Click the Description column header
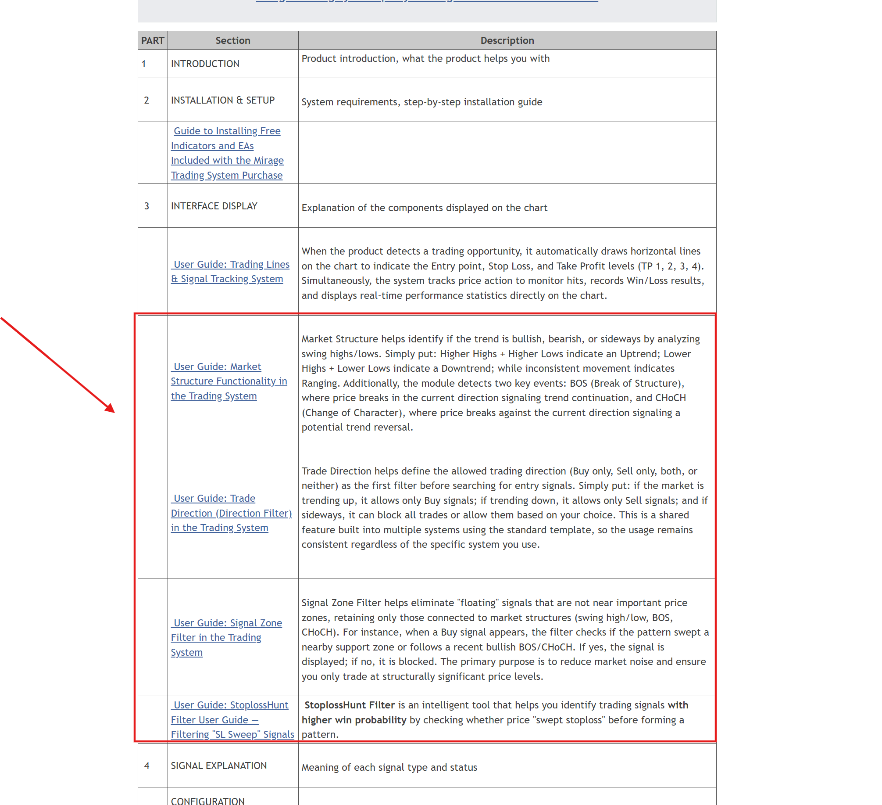The width and height of the screenshot is (882, 805). click(507, 40)
